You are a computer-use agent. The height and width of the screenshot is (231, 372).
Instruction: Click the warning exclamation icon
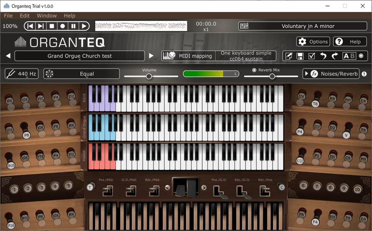click(x=364, y=74)
